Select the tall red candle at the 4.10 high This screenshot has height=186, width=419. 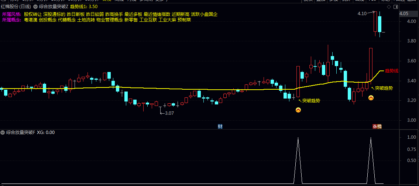(x=375, y=22)
